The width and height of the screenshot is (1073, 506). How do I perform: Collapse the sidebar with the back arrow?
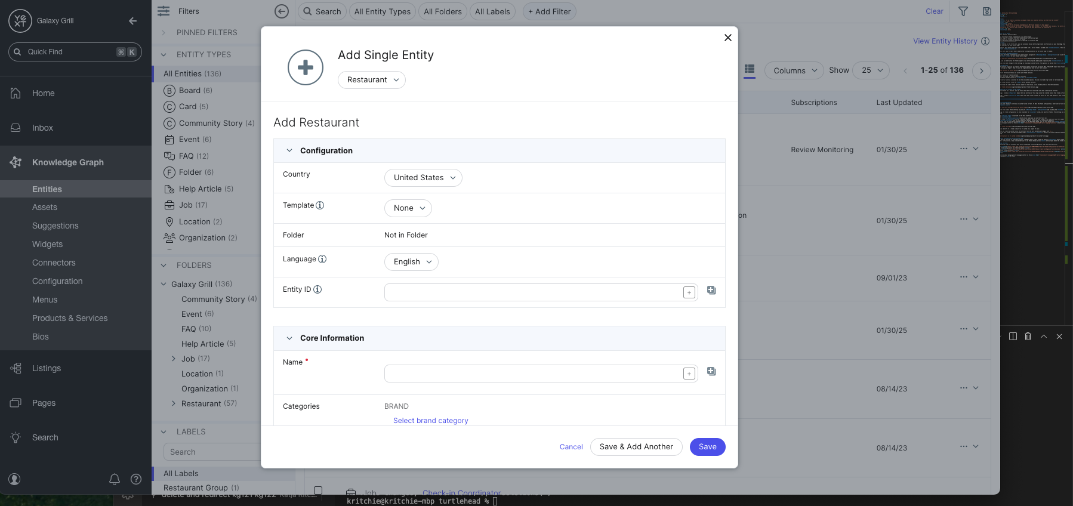coord(132,21)
